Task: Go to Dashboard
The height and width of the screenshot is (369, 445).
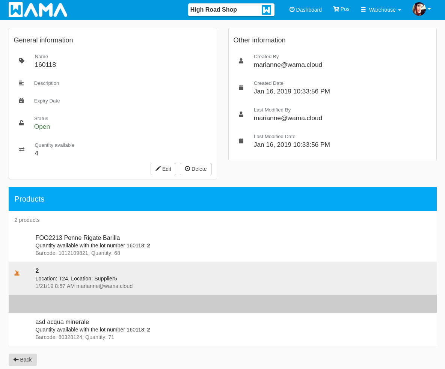Action: coord(305,10)
